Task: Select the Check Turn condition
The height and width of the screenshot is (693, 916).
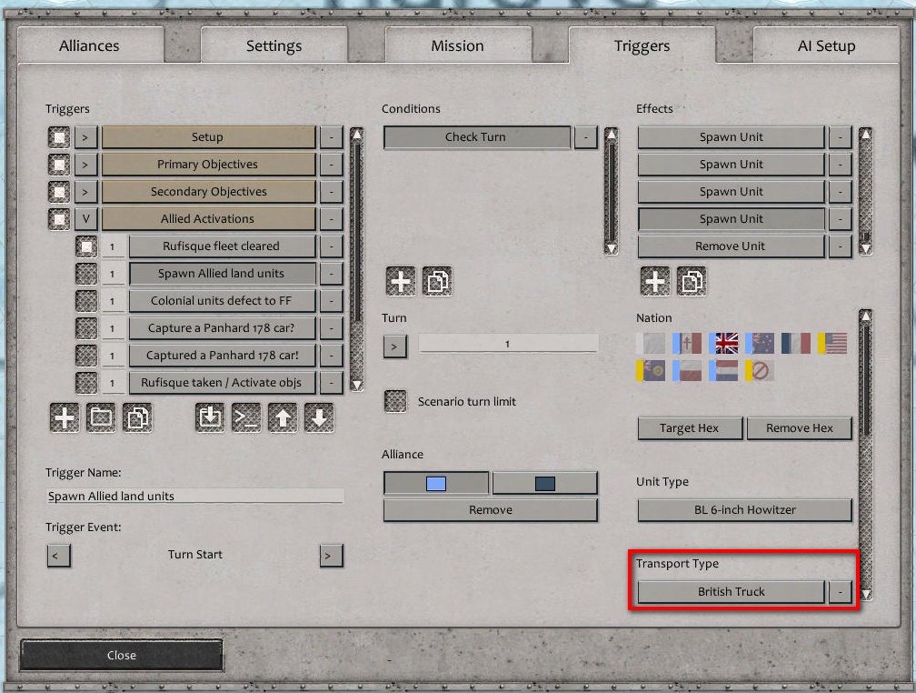Action: [x=476, y=137]
